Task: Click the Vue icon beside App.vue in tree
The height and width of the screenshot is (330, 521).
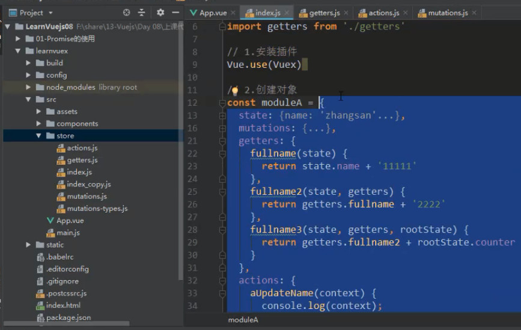Action: coord(50,221)
